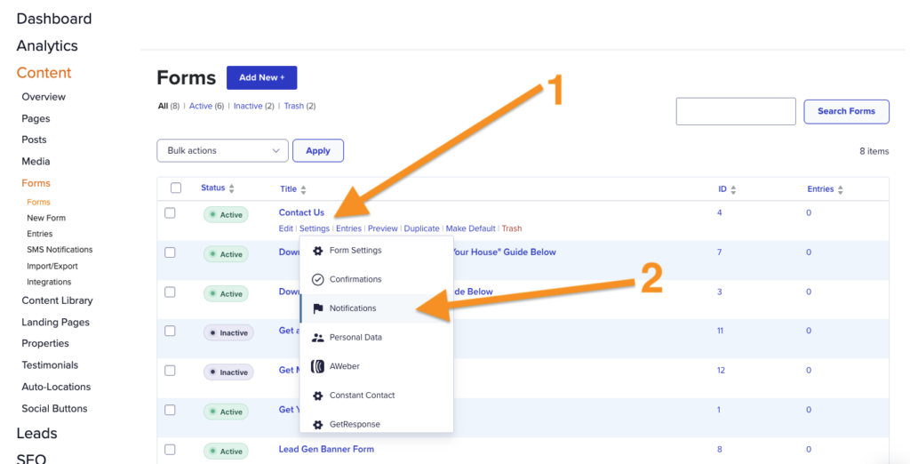This screenshot has width=910, height=464.
Task: Click the Apply button
Action: [x=318, y=150]
